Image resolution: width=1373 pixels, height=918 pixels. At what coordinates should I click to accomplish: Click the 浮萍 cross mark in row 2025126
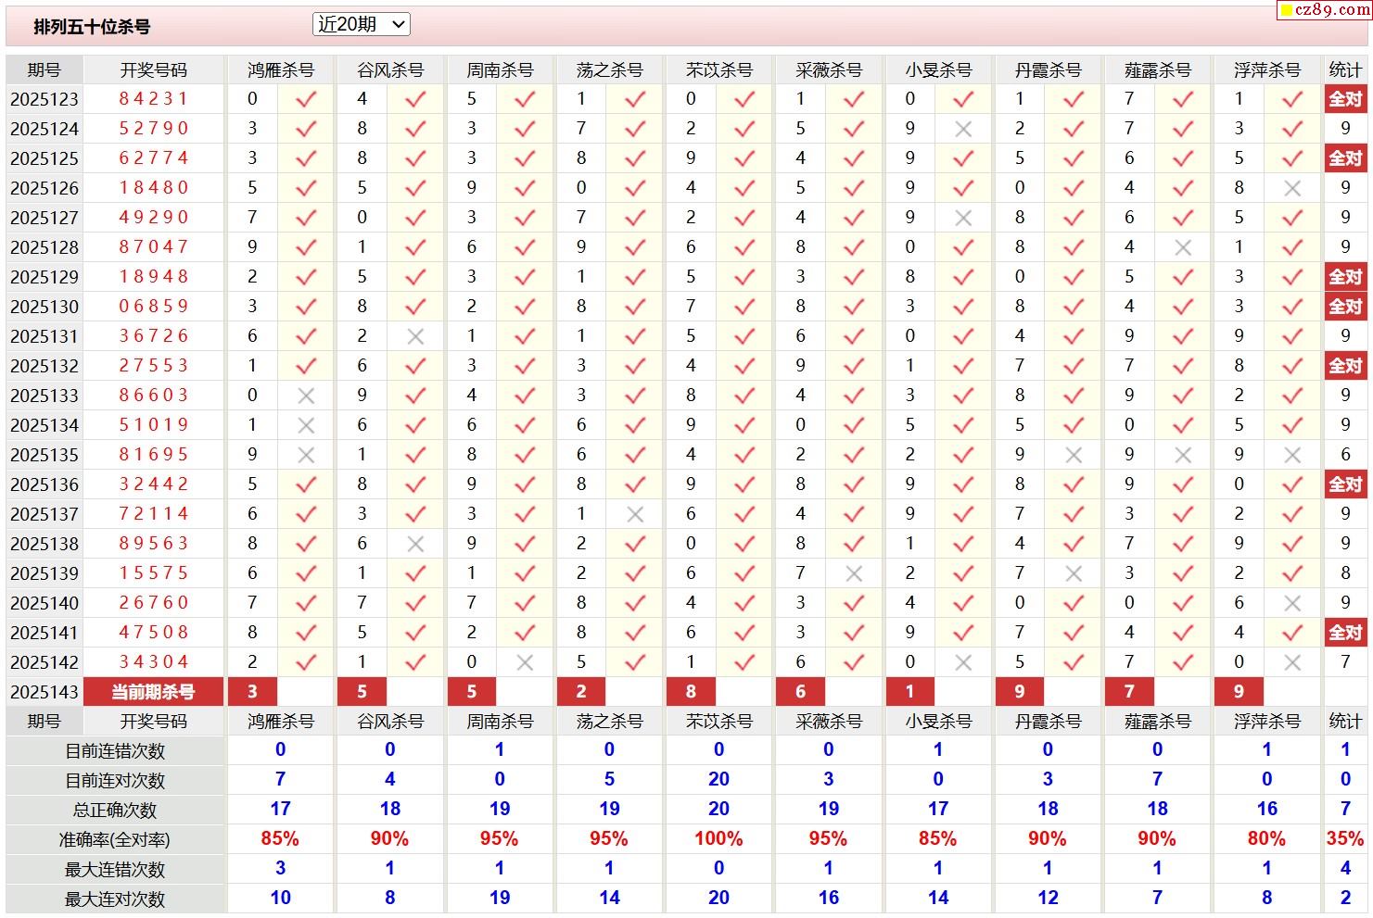[1292, 188]
